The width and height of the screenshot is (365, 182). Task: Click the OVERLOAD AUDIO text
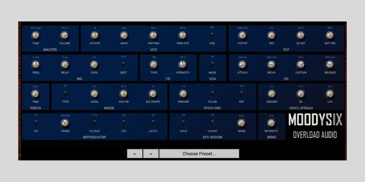pyautogui.click(x=315, y=135)
